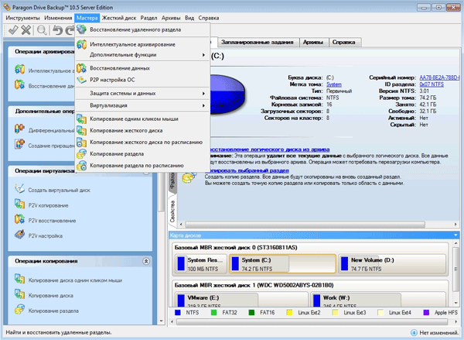Expand Защита системы и данных submenu
The image size is (464, 340).
pos(142,94)
